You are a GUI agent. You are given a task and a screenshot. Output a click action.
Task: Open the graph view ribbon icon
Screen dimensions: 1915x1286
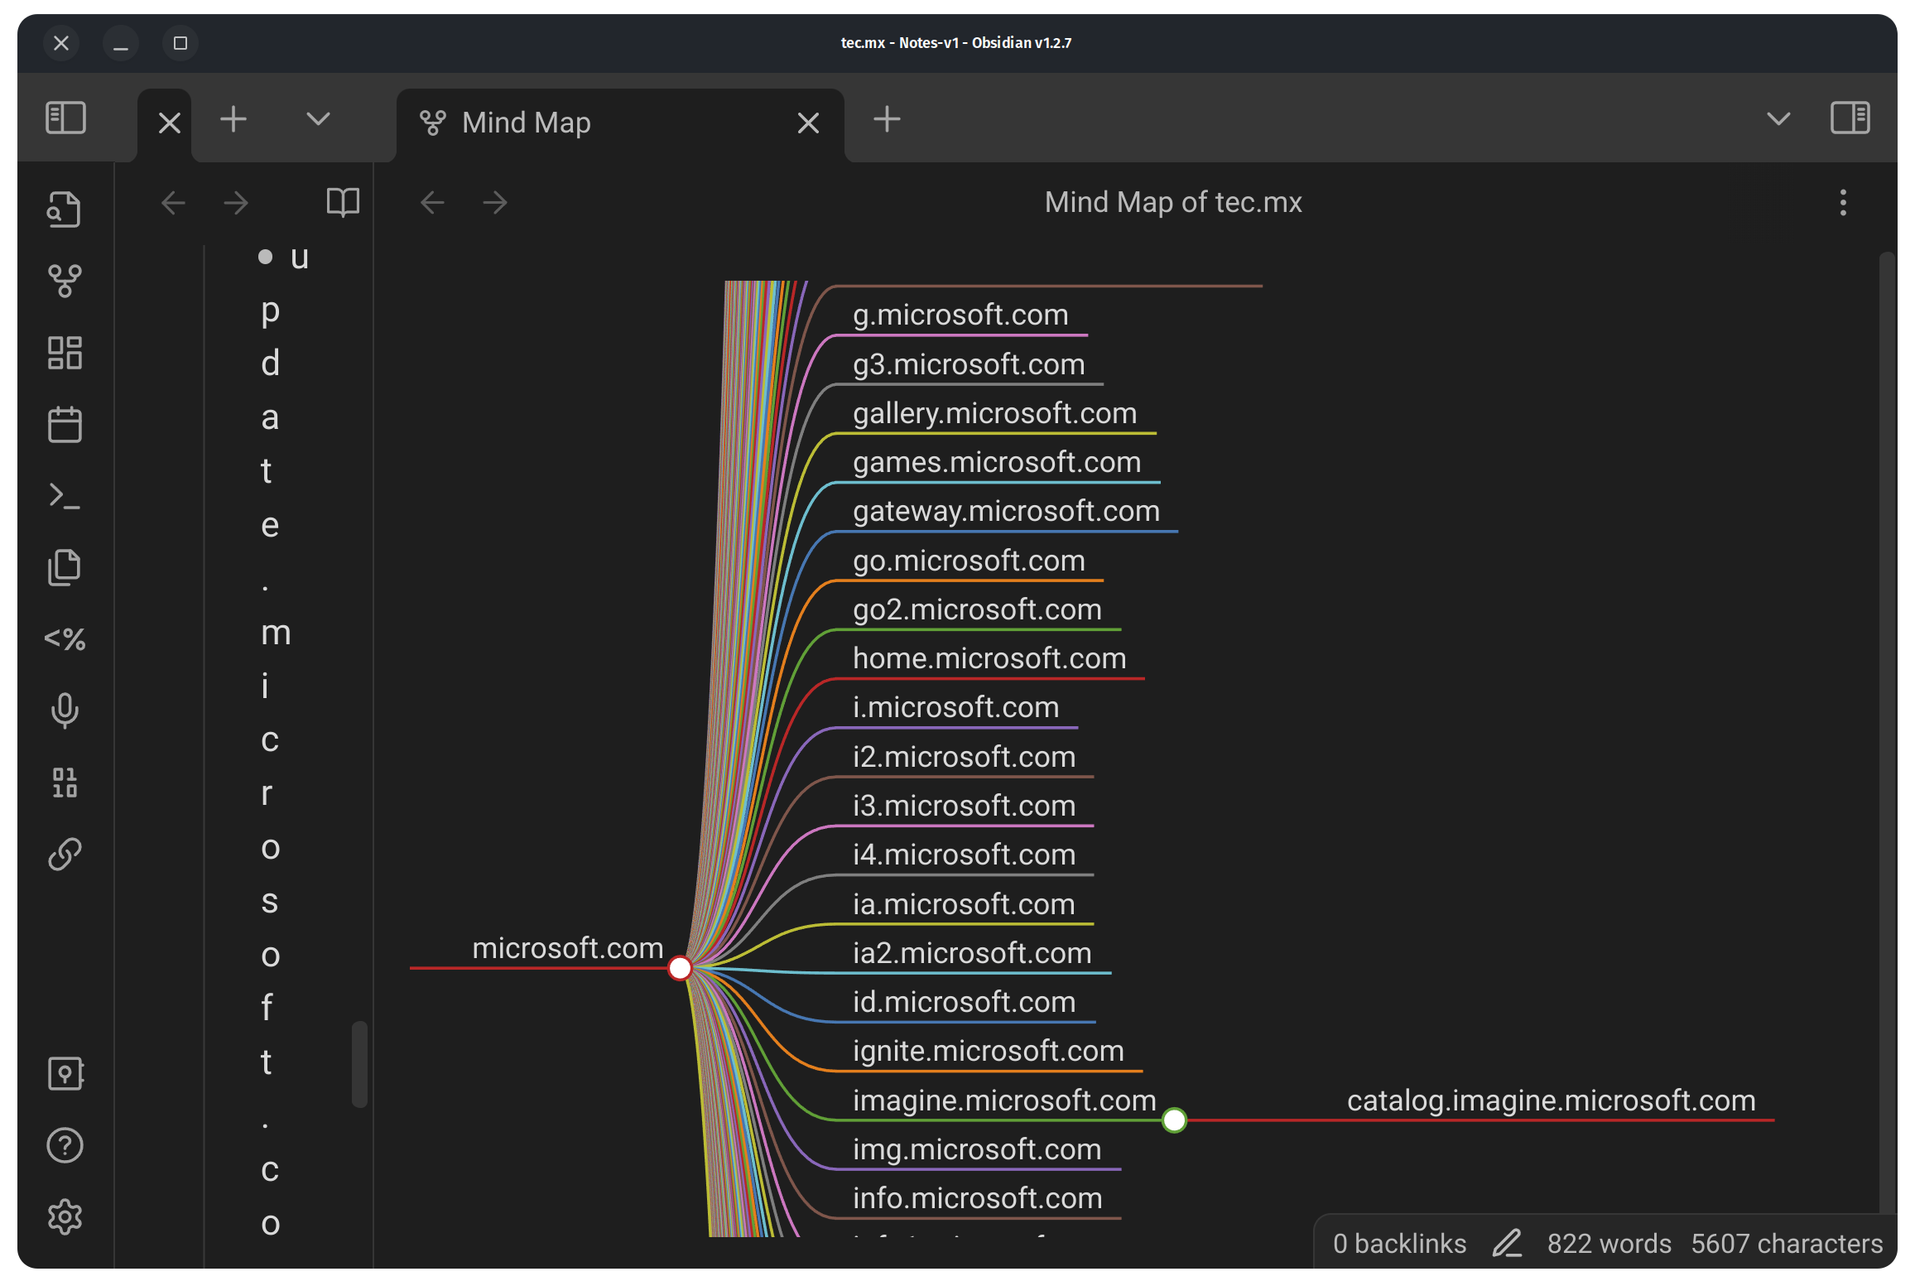[65, 281]
